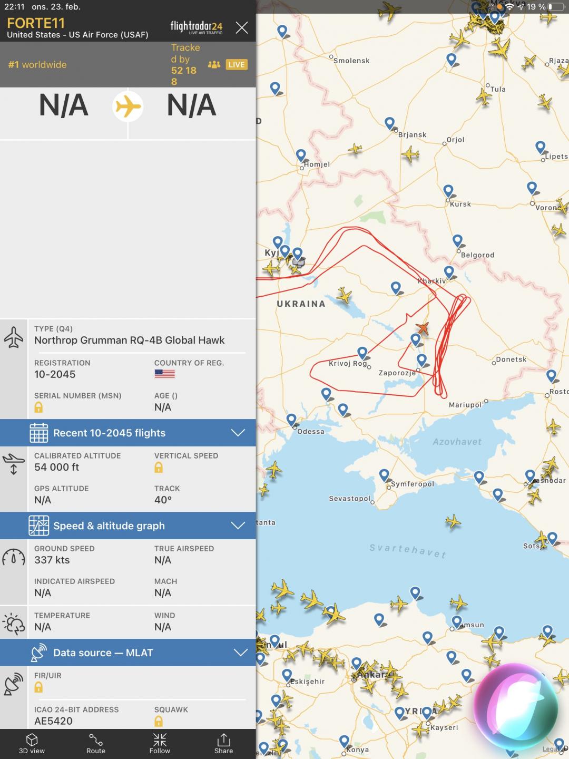
Task: Tap the Belgorod airport pin
Action: click(x=458, y=241)
